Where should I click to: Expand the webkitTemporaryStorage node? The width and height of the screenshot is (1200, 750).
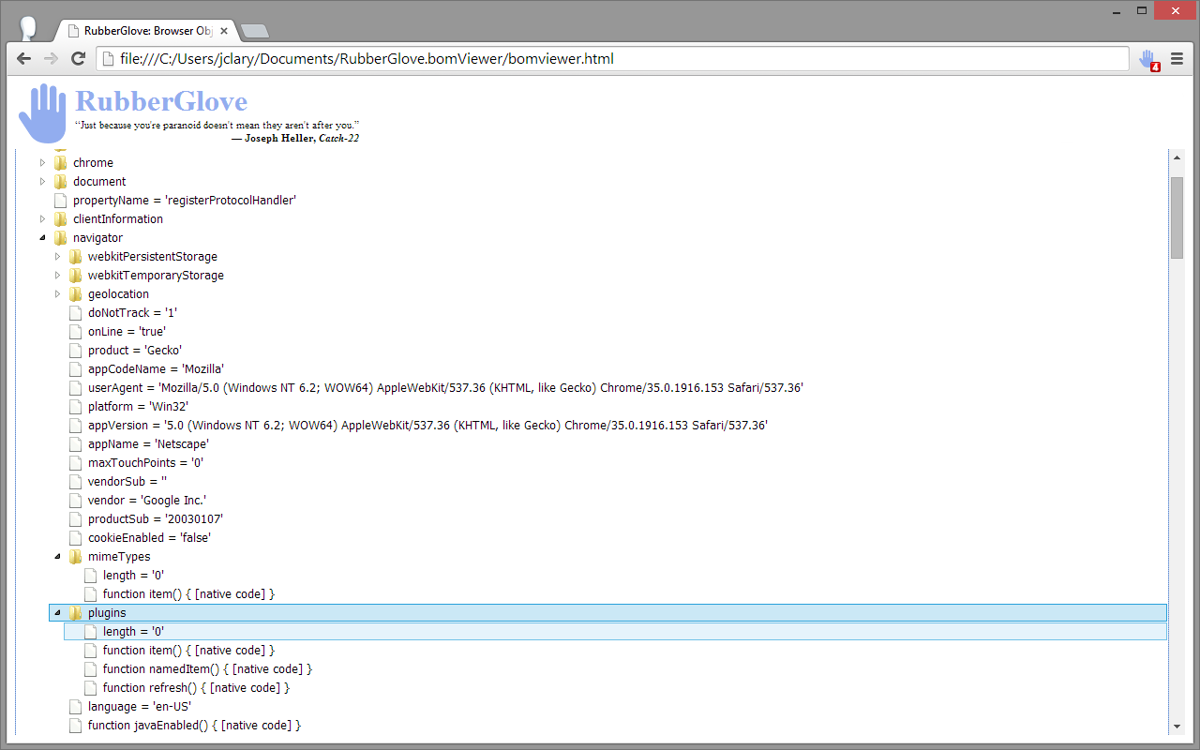(x=57, y=276)
